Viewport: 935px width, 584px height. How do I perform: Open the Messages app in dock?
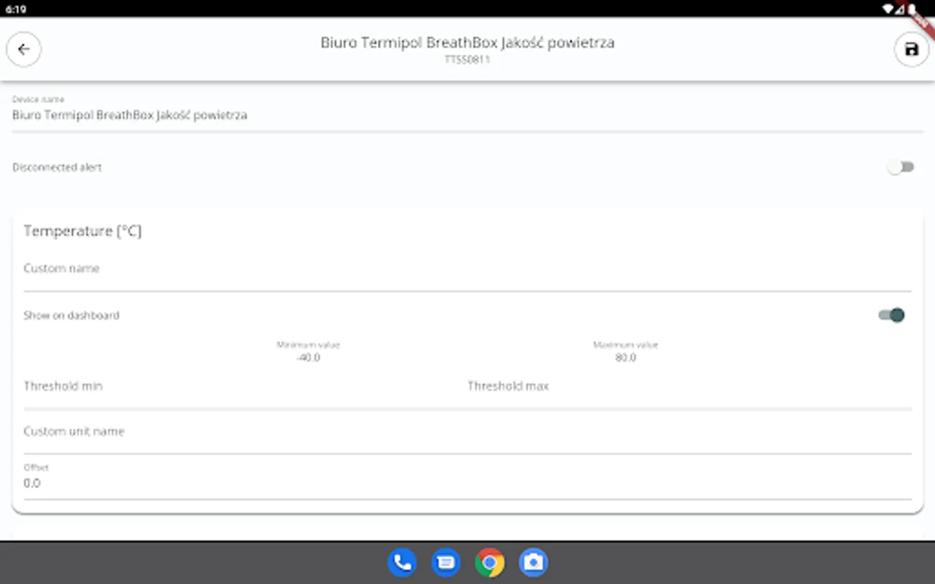pyautogui.click(x=446, y=563)
